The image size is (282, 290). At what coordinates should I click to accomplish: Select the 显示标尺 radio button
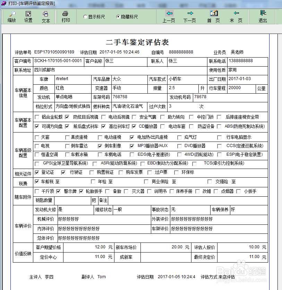pos(85,17)
